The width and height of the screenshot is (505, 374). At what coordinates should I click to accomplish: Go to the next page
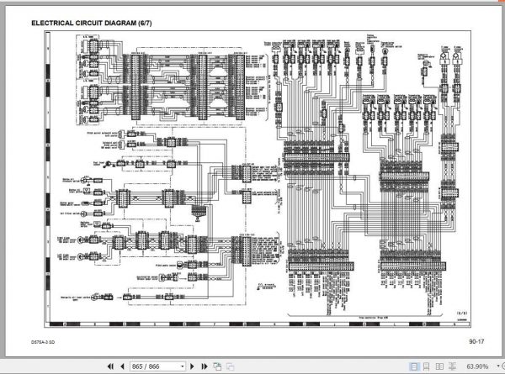click(192, 366)
